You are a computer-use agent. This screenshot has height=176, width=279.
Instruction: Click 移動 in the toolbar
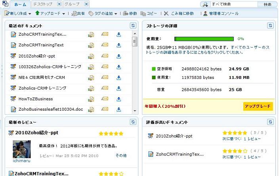tap(130, 13)
